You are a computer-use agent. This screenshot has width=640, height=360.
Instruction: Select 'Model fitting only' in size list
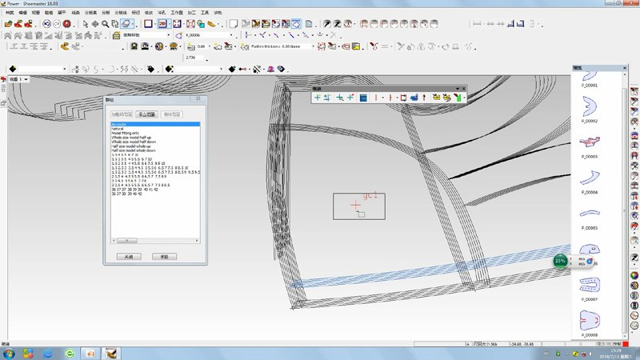coord(126,133)
